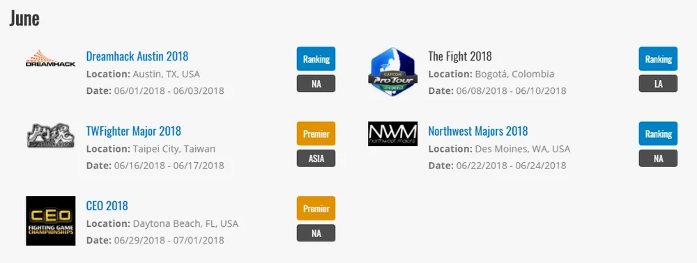Image resolution: width=697 pixels, height=263 pixels.
Task: Click the June month heading
Action: 24,19
